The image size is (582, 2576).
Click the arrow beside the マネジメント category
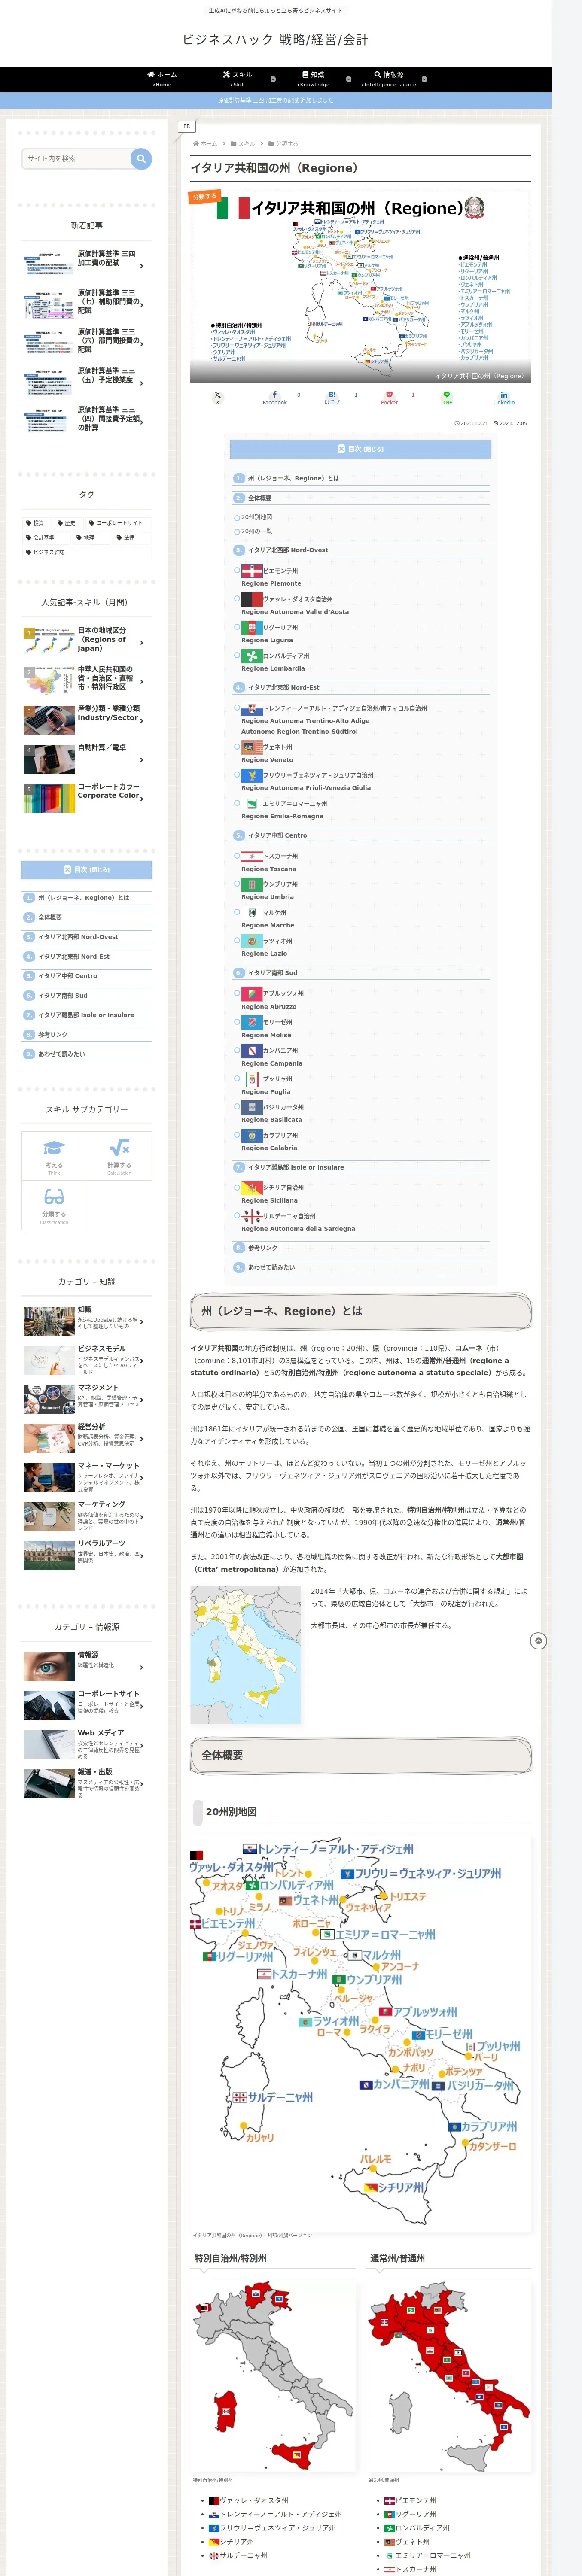click(142, 1399)
